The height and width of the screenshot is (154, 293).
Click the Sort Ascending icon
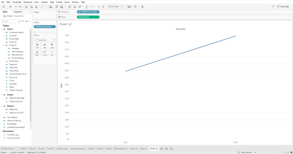tap(75, 7)
